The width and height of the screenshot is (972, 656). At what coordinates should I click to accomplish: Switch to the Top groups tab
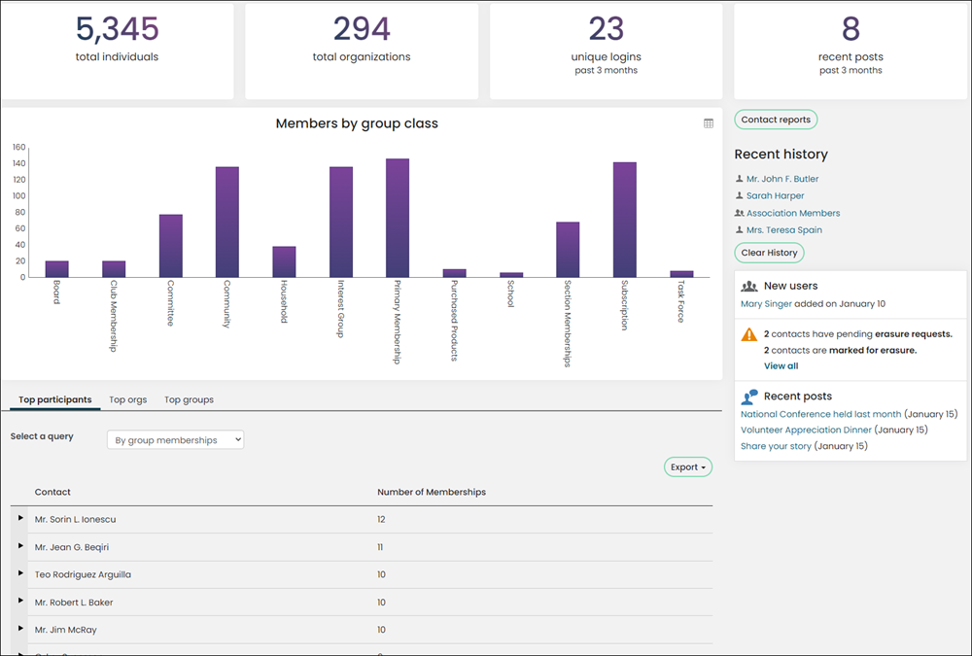click(x=190, y=400)
